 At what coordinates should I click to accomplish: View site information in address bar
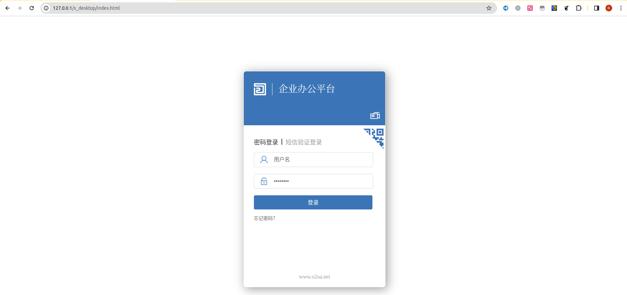point(46,8)
